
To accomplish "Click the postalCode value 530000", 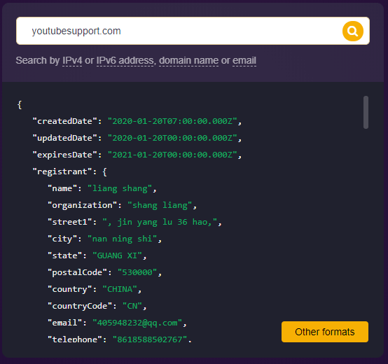I will tap(137, 272).
